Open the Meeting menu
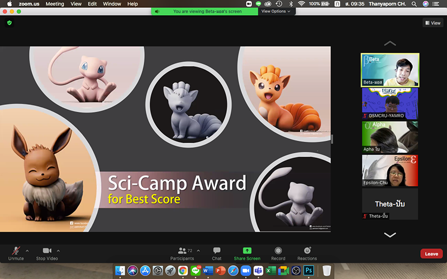The image size is (447, 279). coord(55,4)
